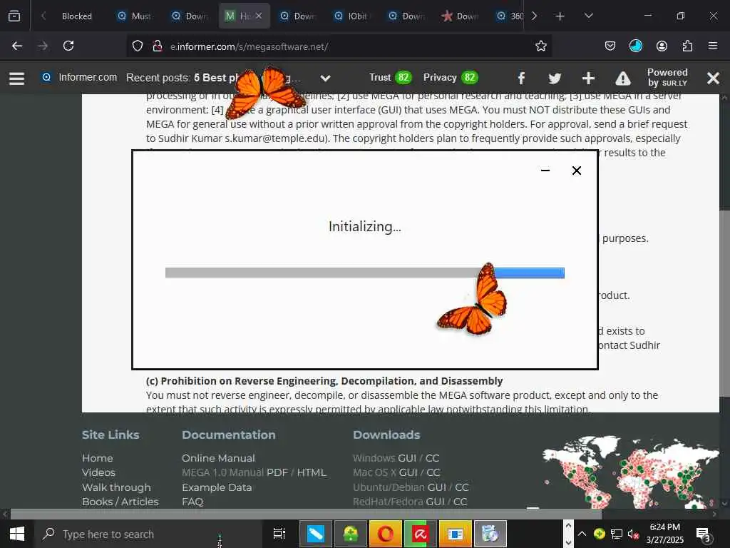
Task: Open the Powered by SUR.LY link
Action: pos(667,77)
